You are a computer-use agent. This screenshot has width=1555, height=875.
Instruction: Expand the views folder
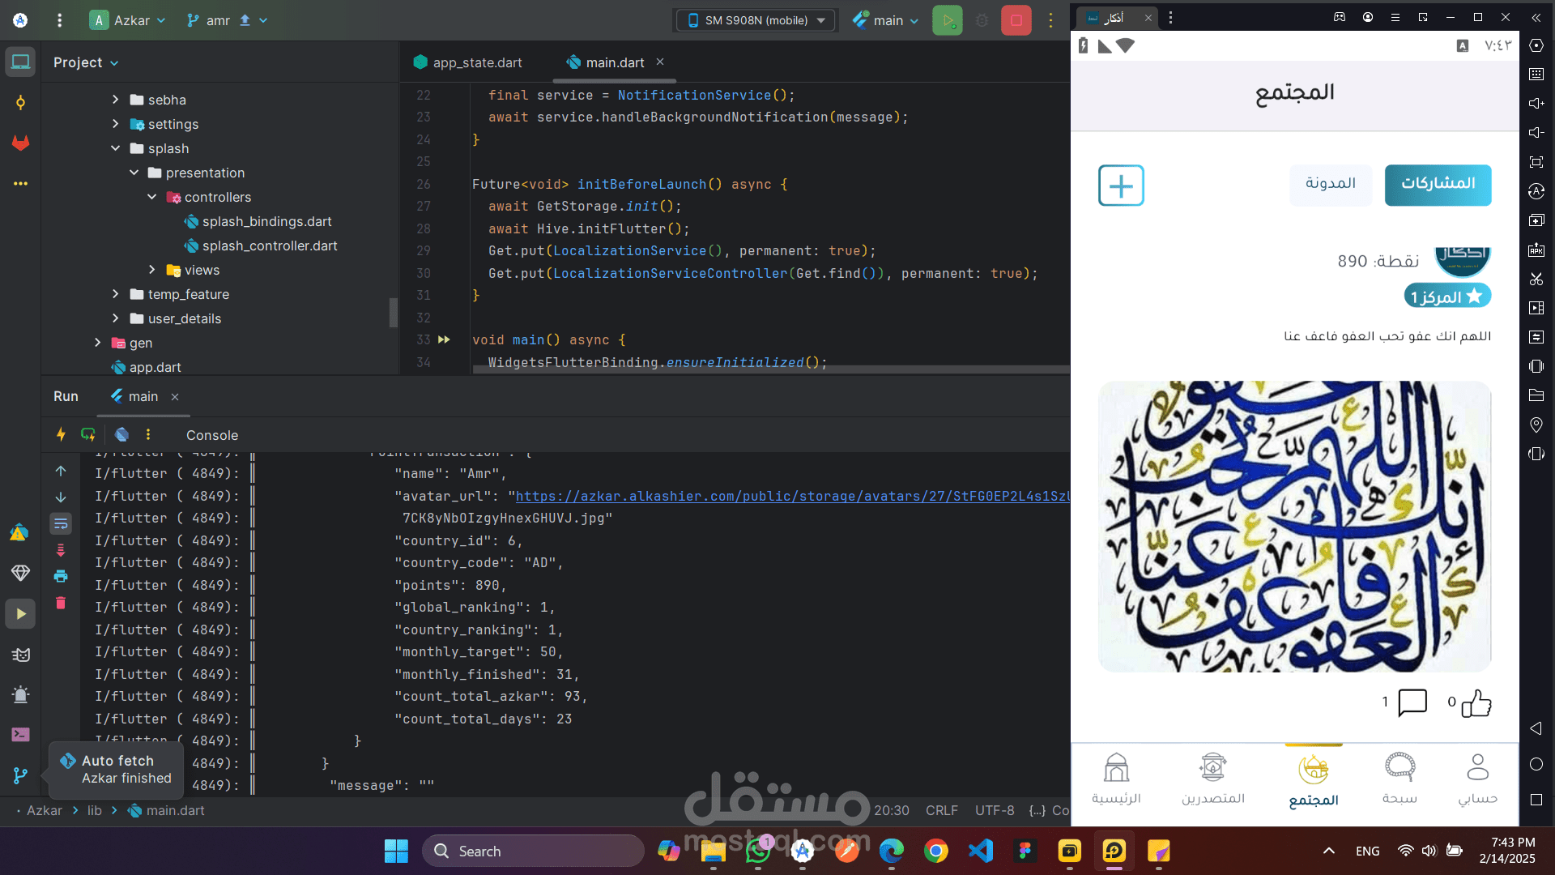(152, 270)
